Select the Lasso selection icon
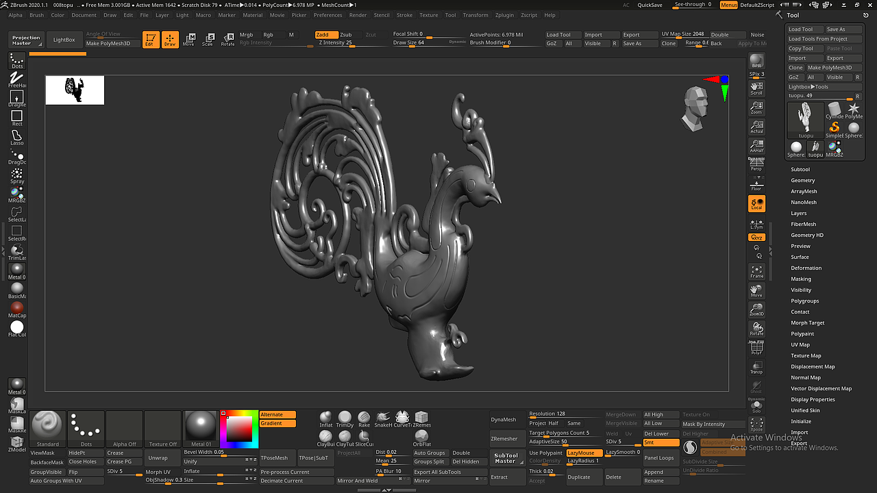 [16, 136]
